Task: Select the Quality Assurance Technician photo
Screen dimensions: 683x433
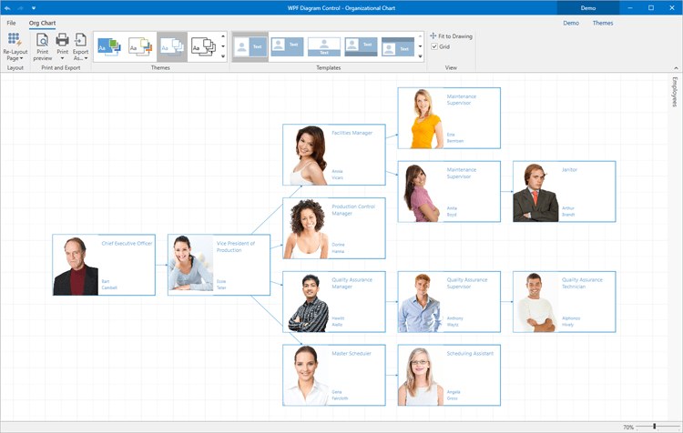Action: coord(535,302)
